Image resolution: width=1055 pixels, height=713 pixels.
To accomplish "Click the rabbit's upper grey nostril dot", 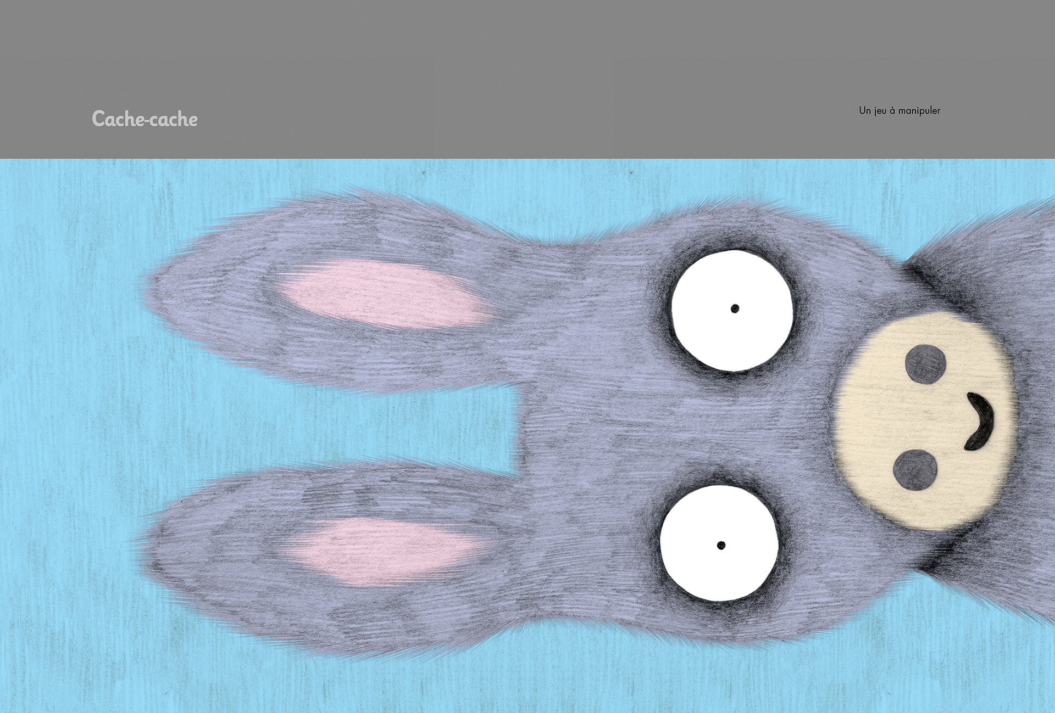I will click(925, 364).
